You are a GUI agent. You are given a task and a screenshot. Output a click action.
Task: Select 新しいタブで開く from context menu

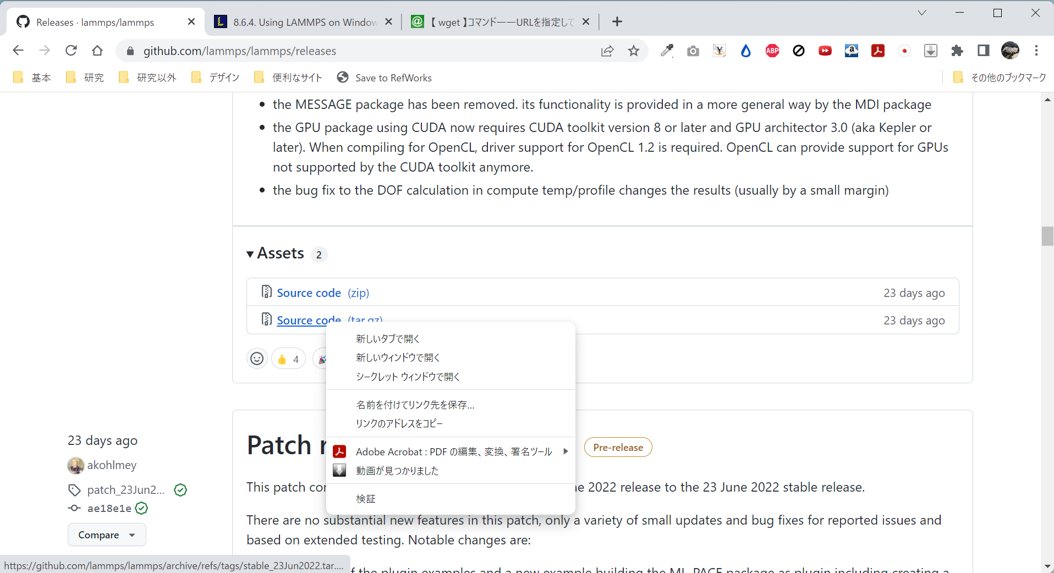click(x=387, y=339)
